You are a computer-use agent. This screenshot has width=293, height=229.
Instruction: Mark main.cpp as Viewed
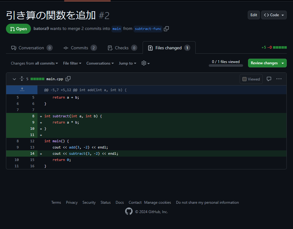tap(251, 79)
